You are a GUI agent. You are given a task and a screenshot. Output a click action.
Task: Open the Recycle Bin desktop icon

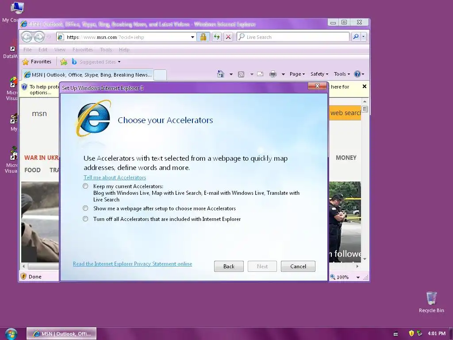pyautogui.click(x=431, y=302)
